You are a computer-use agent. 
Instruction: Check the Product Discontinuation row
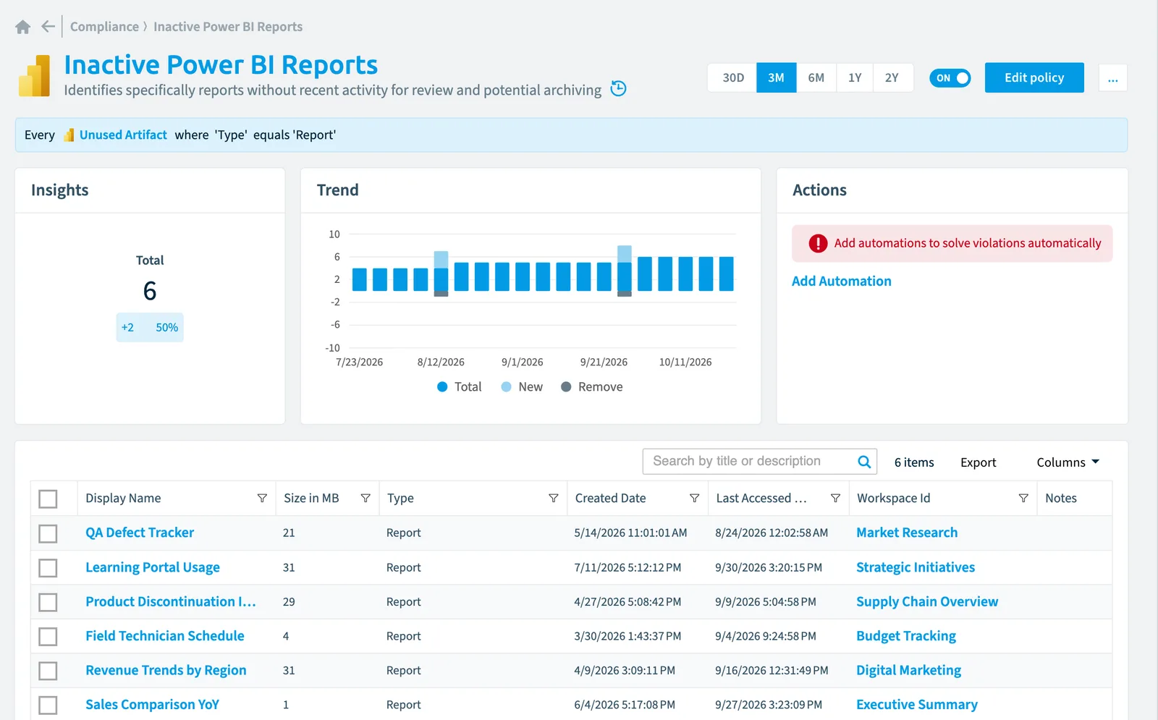48,602
